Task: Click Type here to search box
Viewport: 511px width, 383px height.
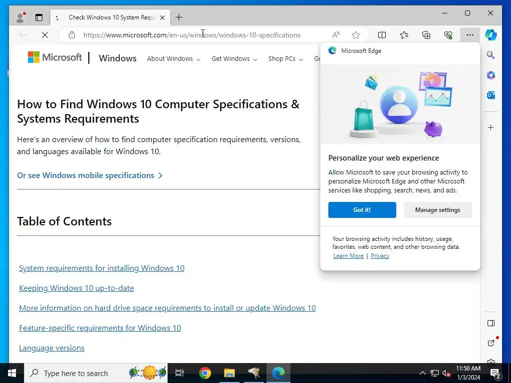Action: point(96,373)
